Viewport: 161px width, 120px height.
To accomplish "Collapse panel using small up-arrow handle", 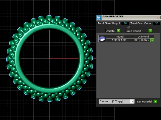I will click(129, 27).
